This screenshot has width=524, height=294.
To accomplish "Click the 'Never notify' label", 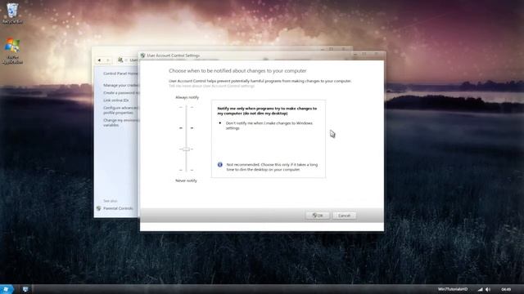I will pos(186,180).
